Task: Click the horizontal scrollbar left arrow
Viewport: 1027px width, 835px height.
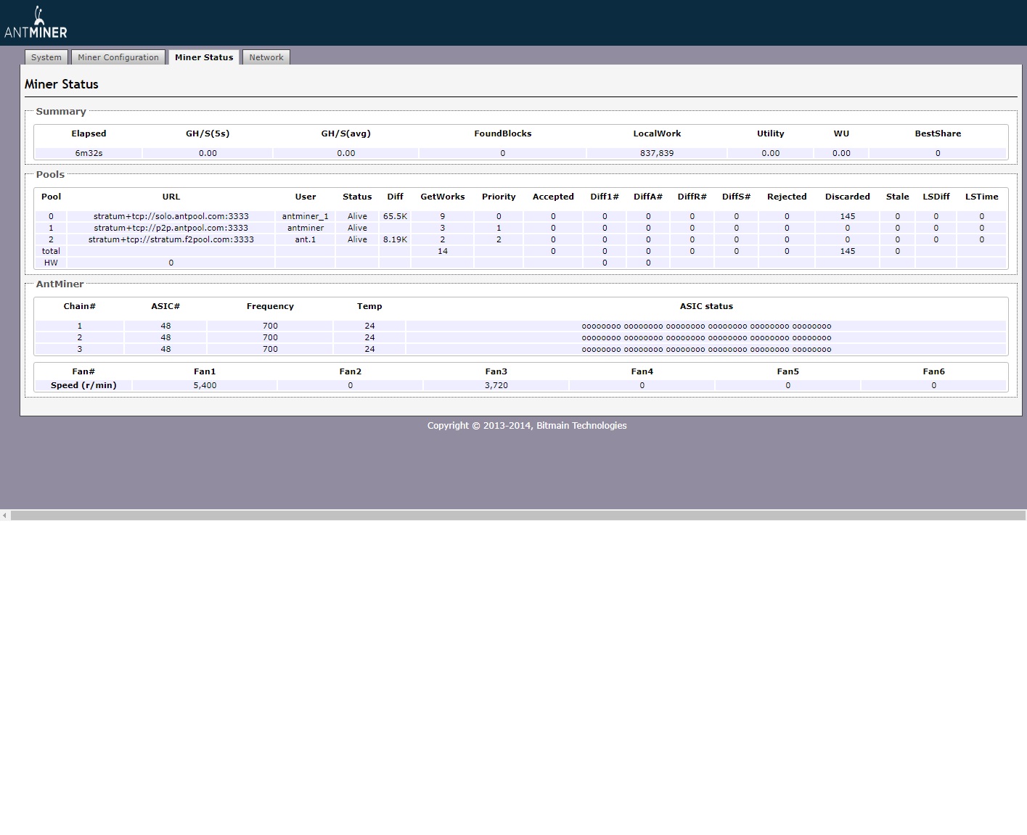Action: click(5, 515)
